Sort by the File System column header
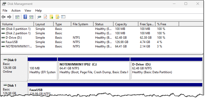Image resolution: width=205 pixels, height=99 pixels. click(x=82, y=24)
